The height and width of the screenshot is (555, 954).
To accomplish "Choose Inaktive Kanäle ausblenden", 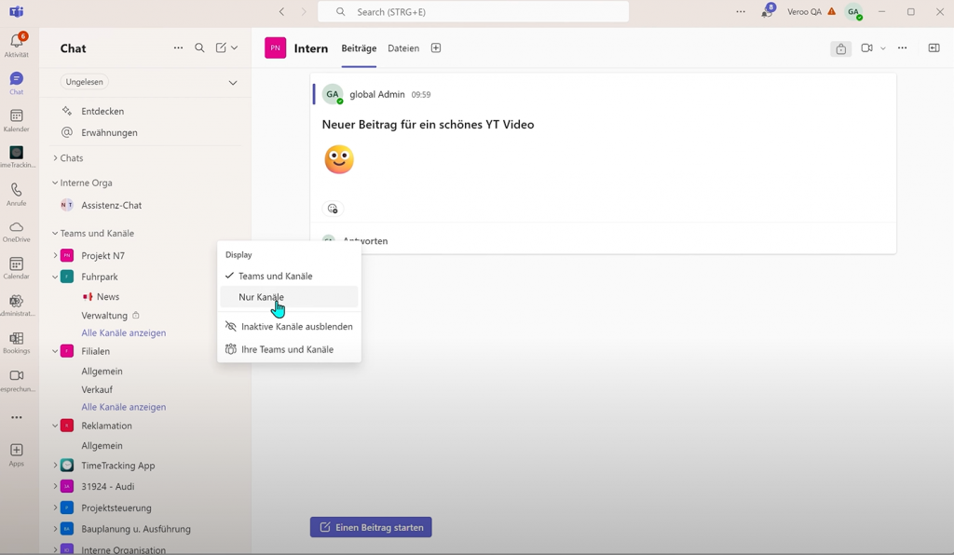I will coord(289,327).
